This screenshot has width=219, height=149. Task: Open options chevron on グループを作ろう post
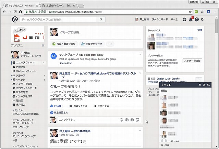point(140,73)
